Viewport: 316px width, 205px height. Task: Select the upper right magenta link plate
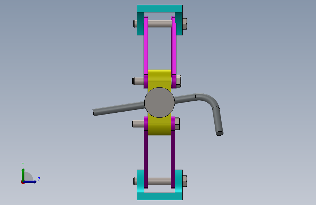(173, 53)
